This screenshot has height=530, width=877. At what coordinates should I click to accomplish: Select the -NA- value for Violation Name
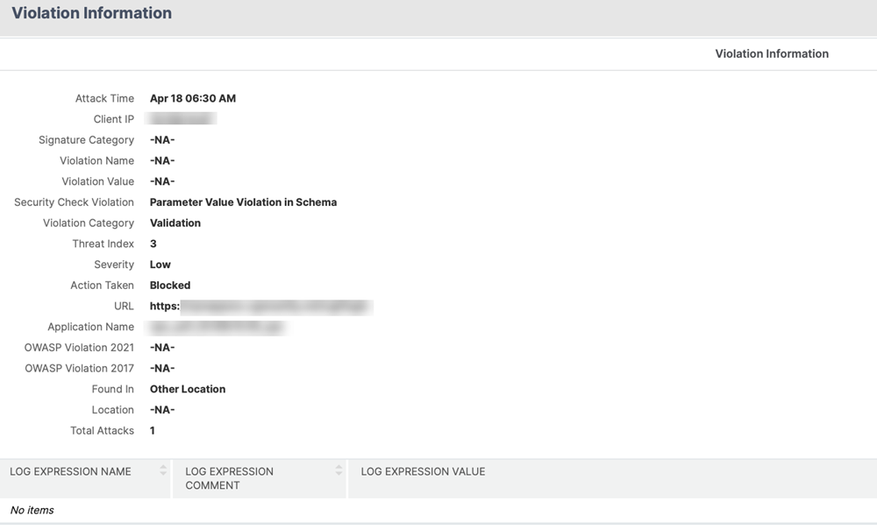click(162, 160)
